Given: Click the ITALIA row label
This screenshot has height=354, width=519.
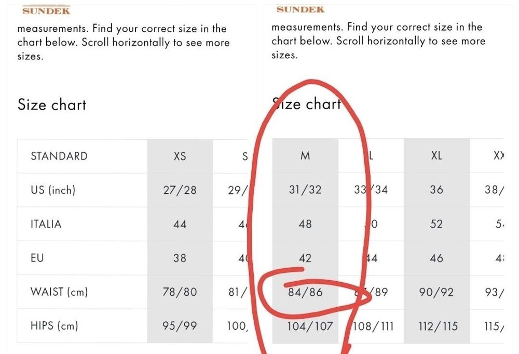Looking at the screenshot, I should tap(46, 224).
